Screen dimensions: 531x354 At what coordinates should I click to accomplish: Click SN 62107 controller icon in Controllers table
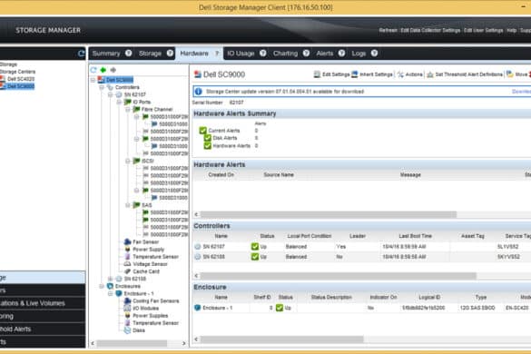[x=198, y=247]
